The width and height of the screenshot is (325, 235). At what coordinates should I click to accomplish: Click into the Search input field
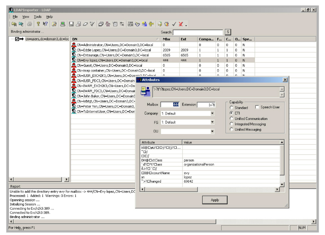(198, 32)
